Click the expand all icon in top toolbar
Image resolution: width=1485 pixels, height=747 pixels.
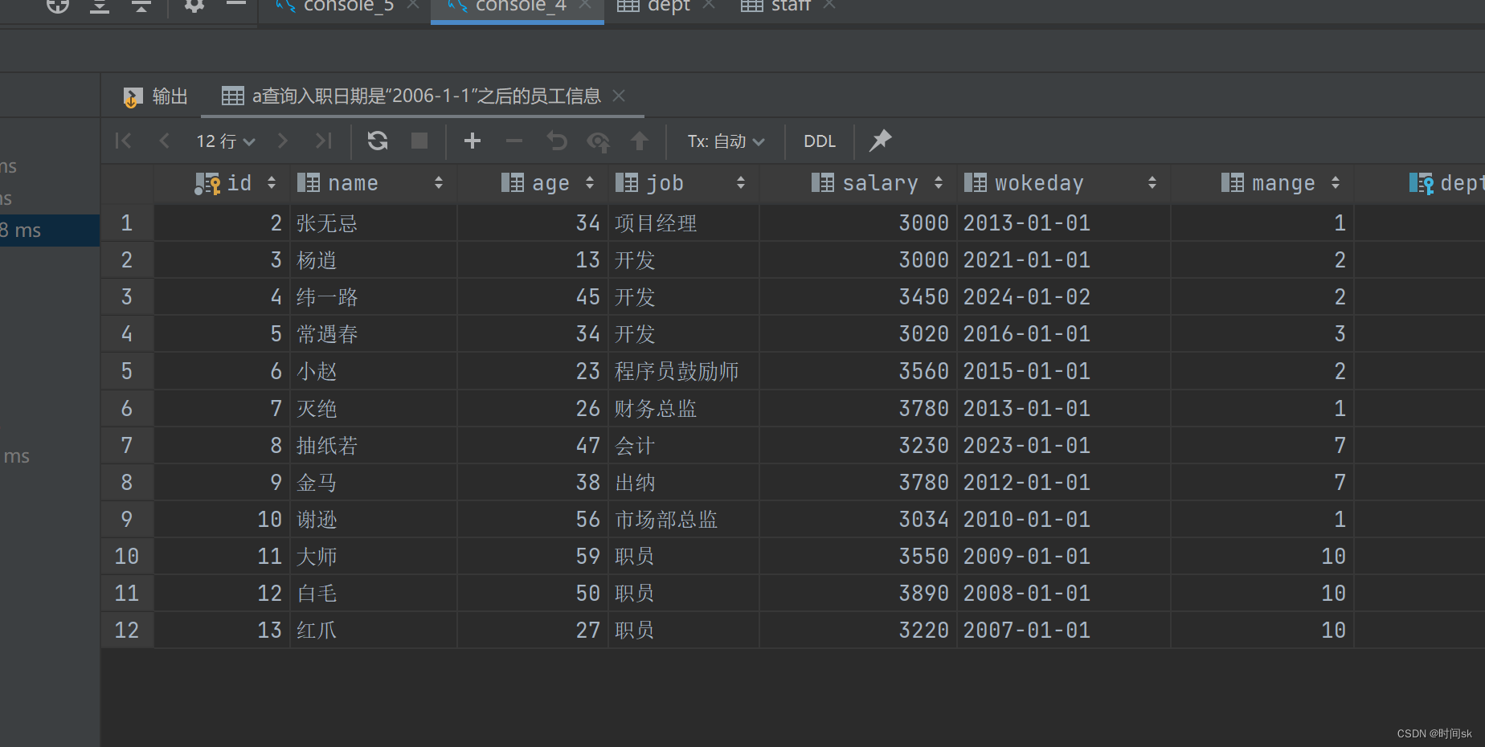click(x=100, y=6)
